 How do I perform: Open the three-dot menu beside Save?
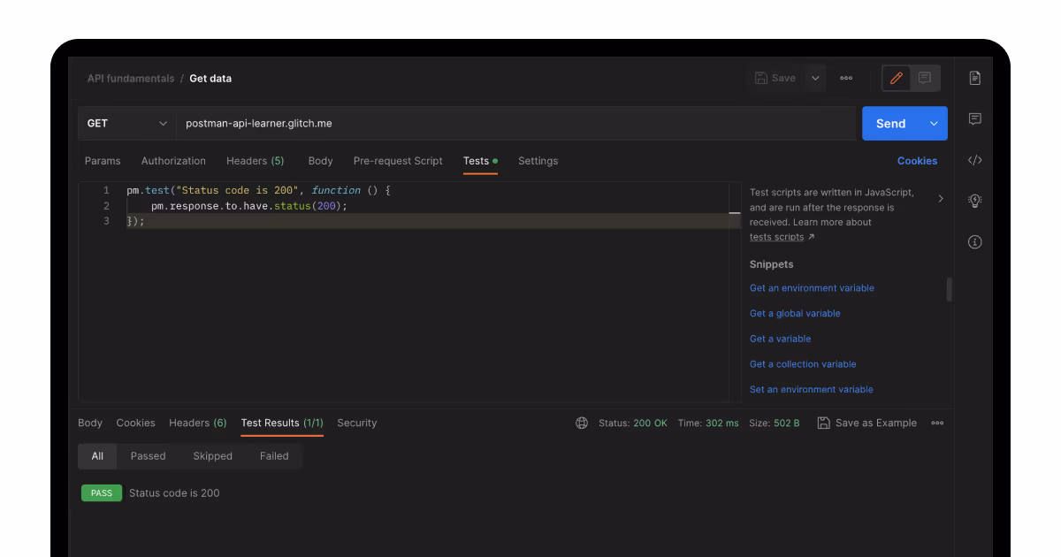pyautogui.click(x=846, y=78)
